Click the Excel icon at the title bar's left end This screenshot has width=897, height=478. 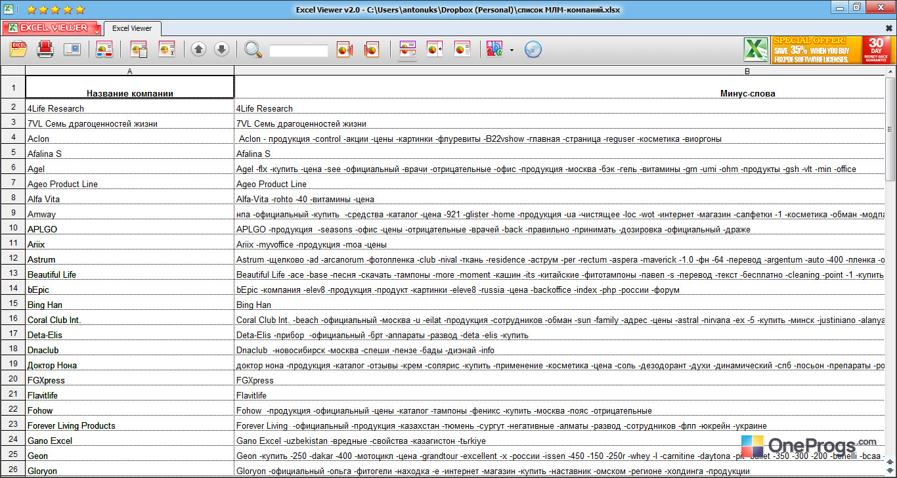click(x=10, y=9)
